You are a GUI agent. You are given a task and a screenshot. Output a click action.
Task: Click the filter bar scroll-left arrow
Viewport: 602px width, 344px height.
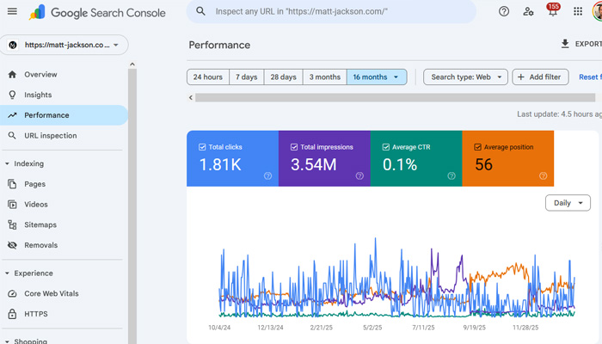click(x=191, y=97)
